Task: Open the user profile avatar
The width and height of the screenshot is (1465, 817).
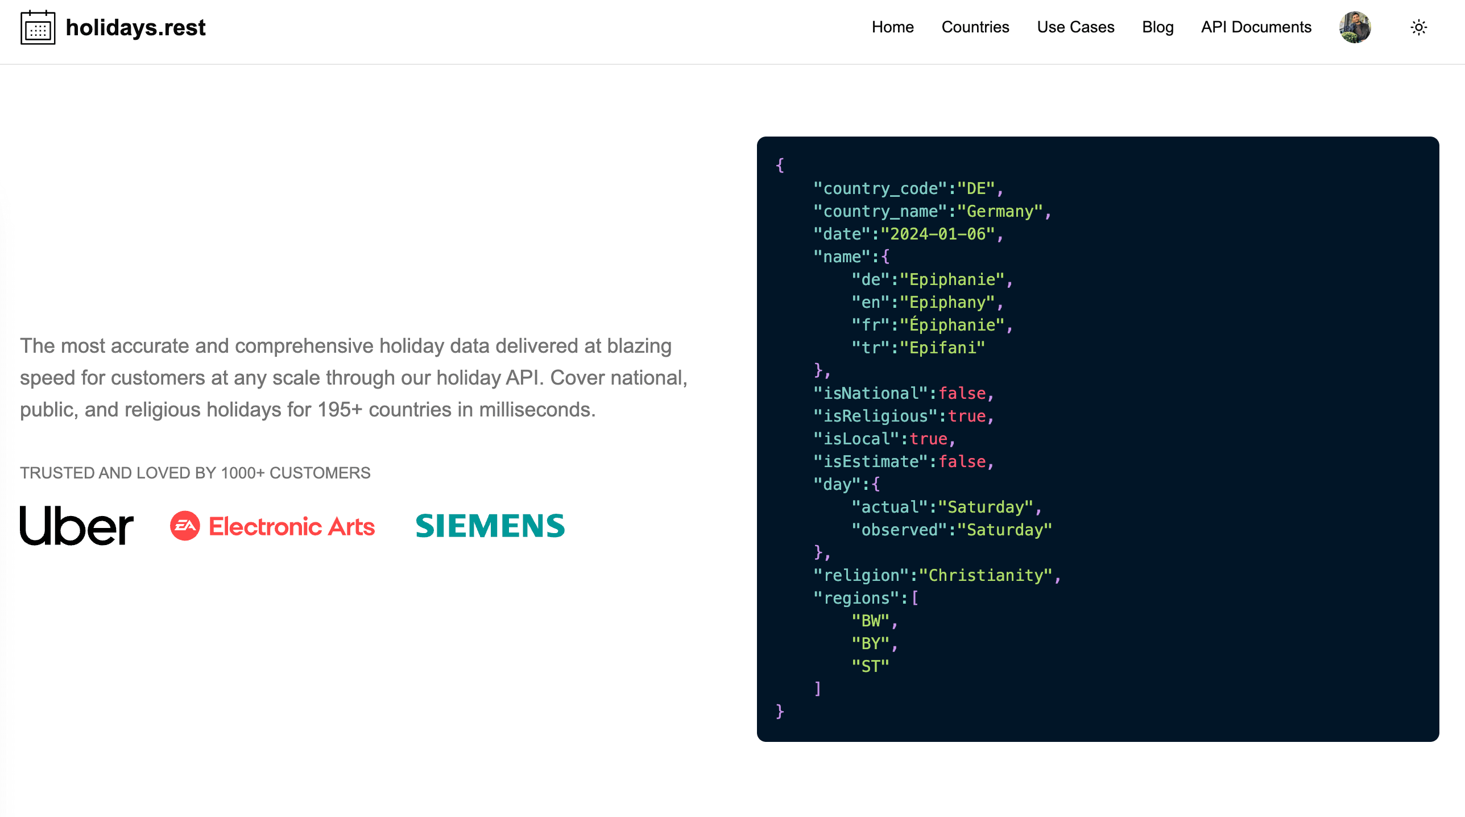Action: pos(1355,27)
